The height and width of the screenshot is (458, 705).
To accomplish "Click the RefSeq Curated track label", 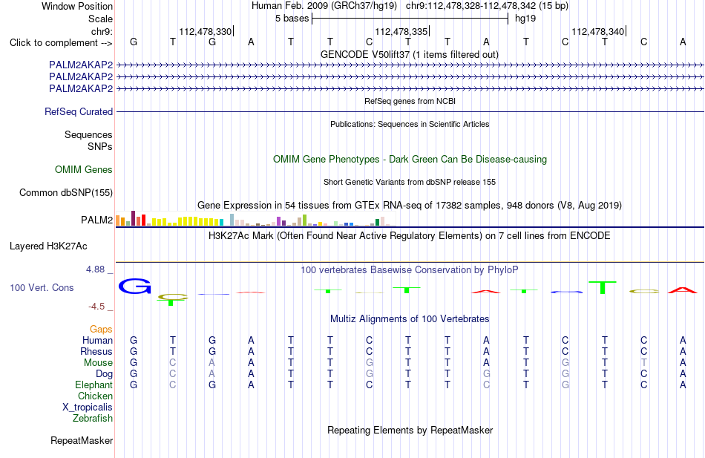I will pos(79,111).
